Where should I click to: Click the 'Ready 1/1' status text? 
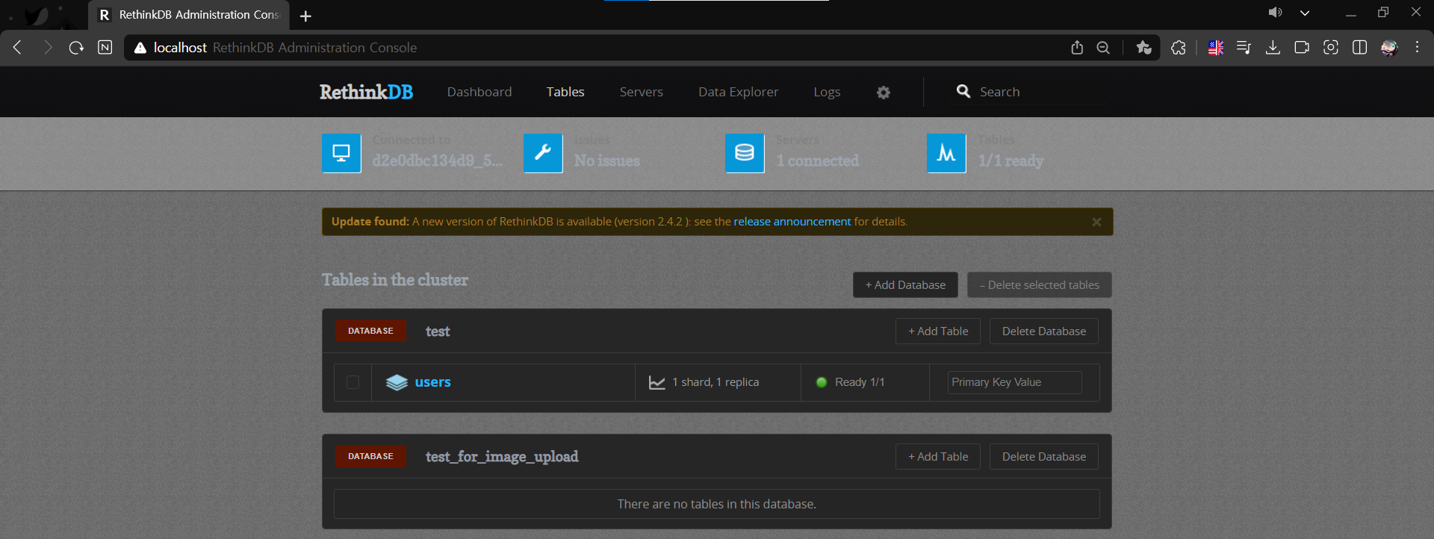tap(860, 382)
